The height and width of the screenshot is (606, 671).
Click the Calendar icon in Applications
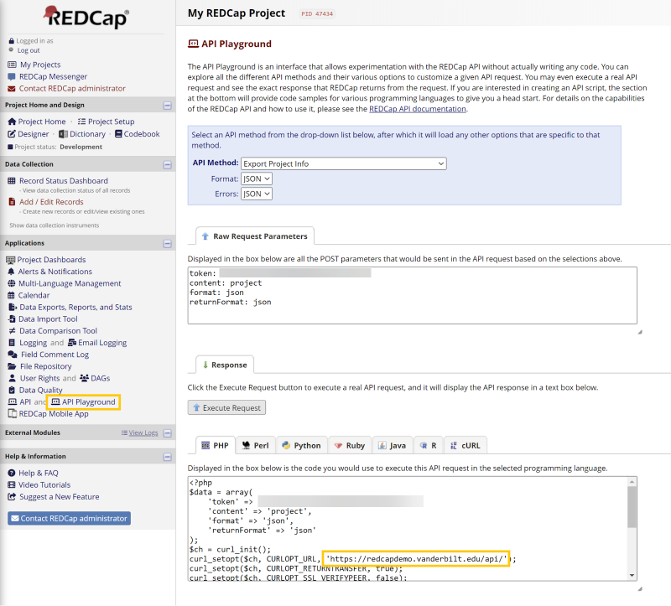click(x=12, y=295)
